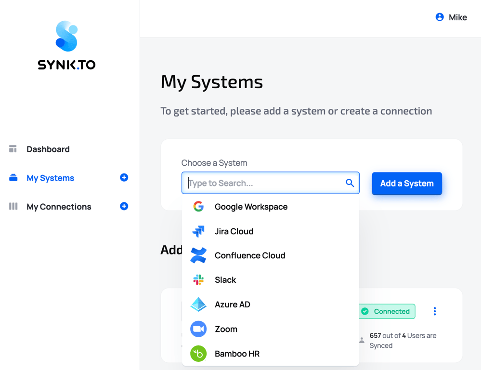This screenshot has height=370, width=481.
Task: Click the Confluence Cloud logo icon
Action: coord(198,255)
